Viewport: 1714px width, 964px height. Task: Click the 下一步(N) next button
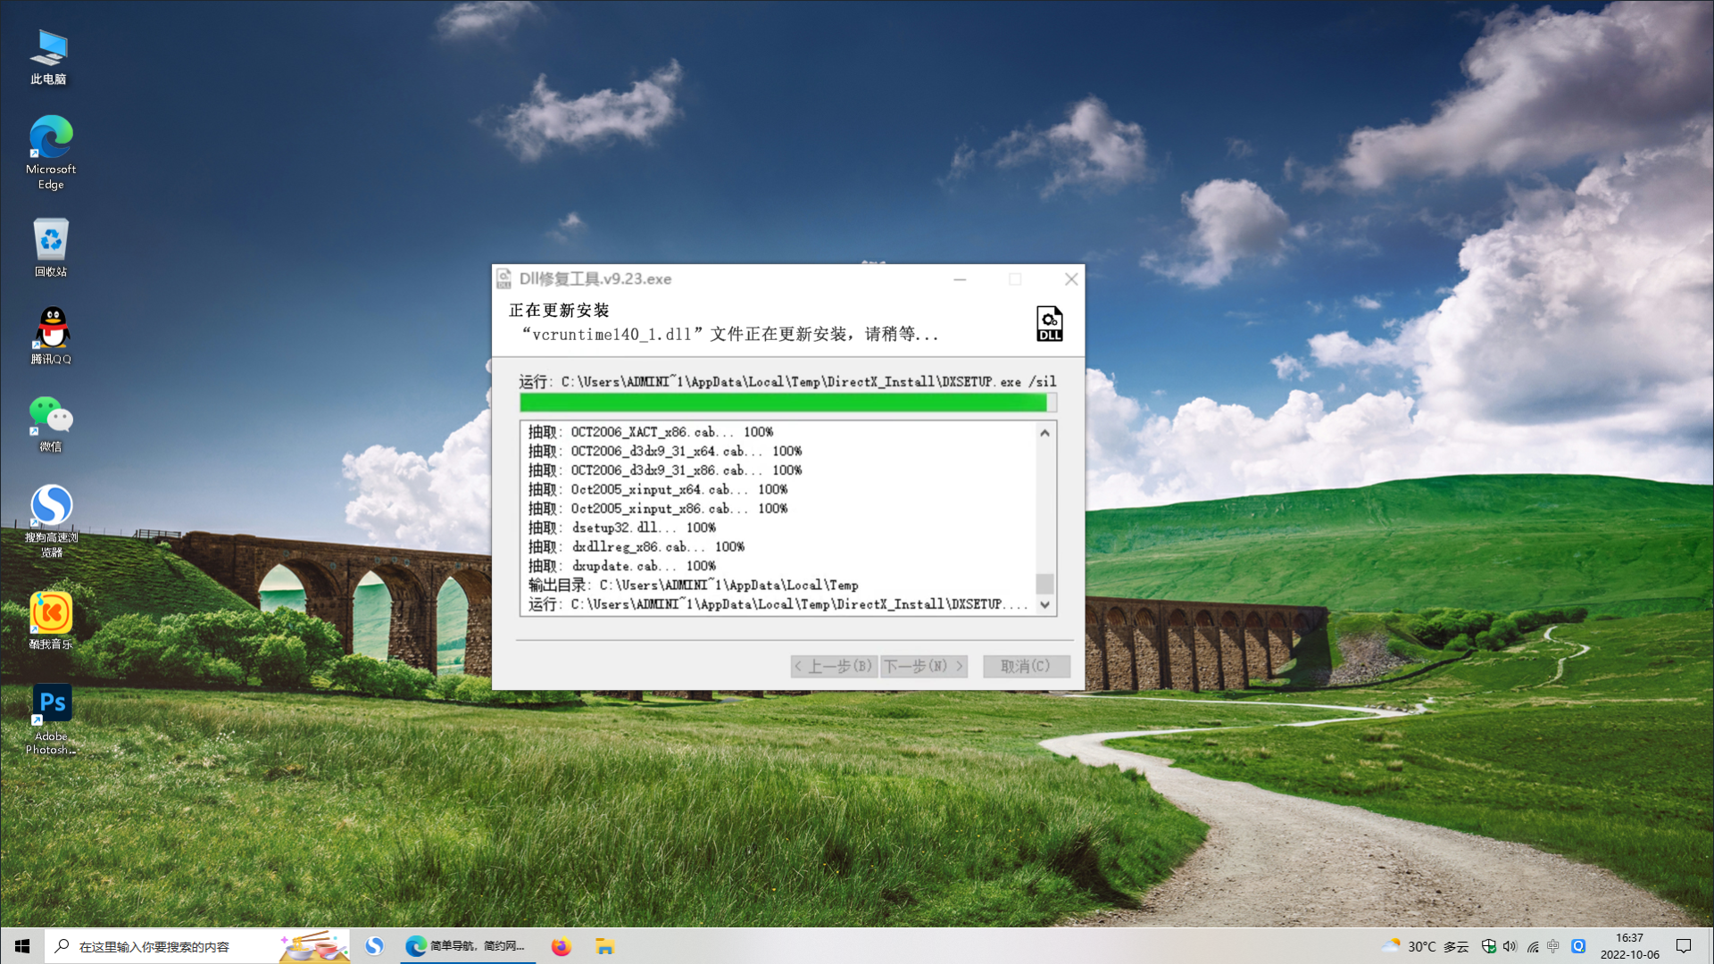click(x=923, y=666)
